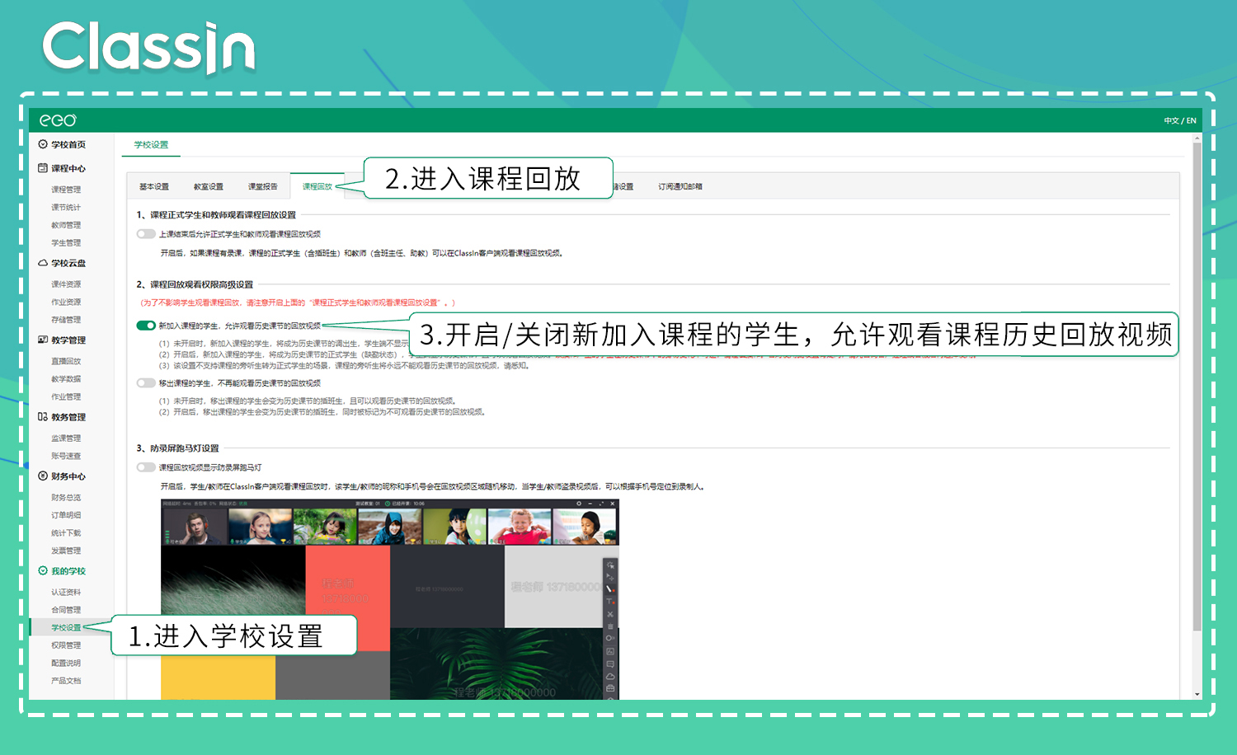Open 合同管理 in the sidebar
Viewport: 1237px width, 755px height.
(66, 610)
